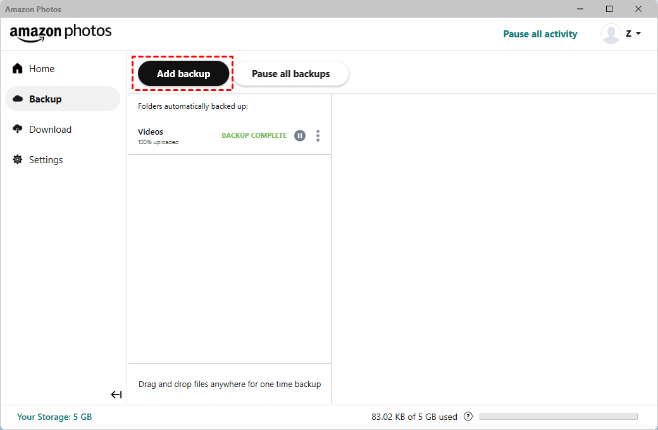Select the Videos folder name

(150, 132)
